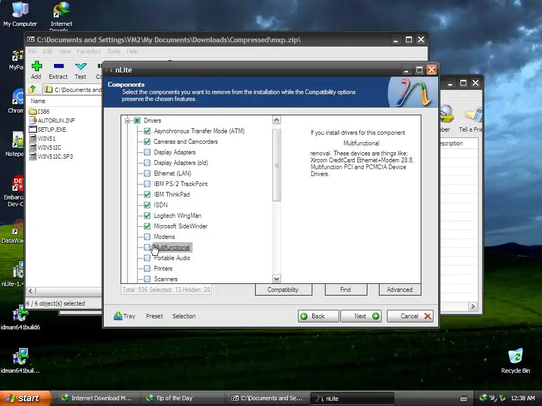The height and width of the screenshot is (406, 542).
Task: Select the SETUP.EXE file in 7-Zip
Action: click(47, 130)
